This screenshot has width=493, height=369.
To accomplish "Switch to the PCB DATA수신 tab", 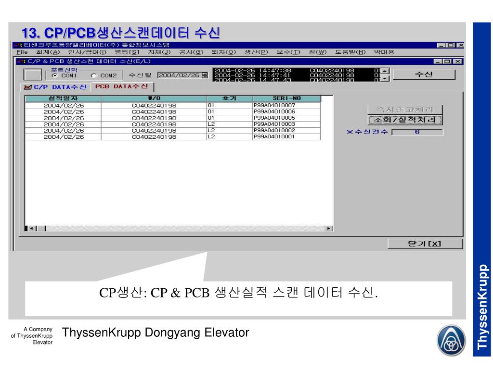I will (x=122, y=86).
